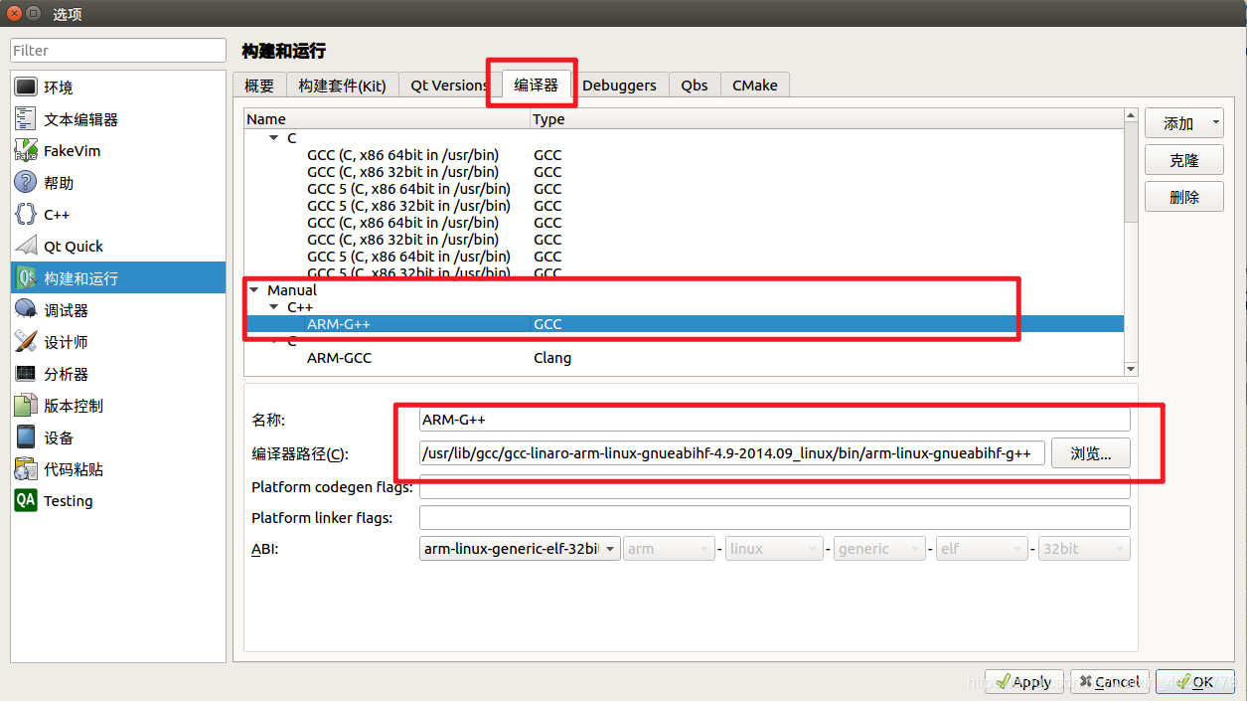The width and height of the screenshot is (1247, 701).
Task: Click the OK button
Action: point(1195,682)
